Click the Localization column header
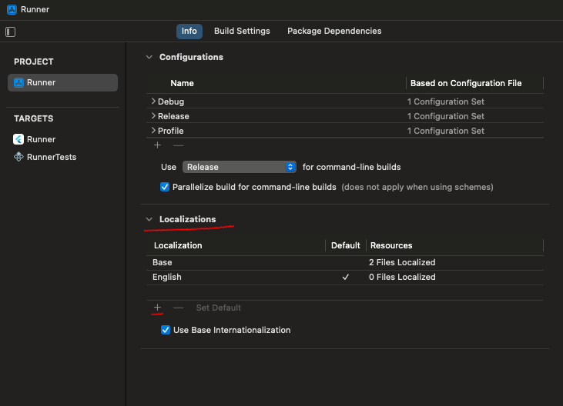 pos(178,246)
